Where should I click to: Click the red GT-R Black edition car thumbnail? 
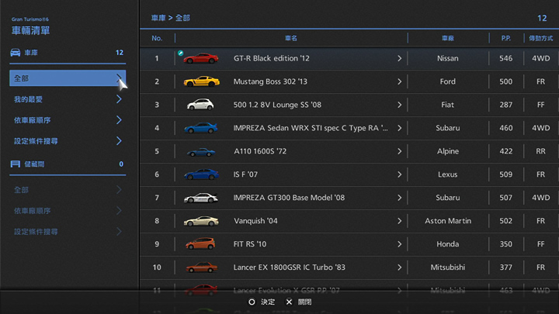click(x=201, y=58)
